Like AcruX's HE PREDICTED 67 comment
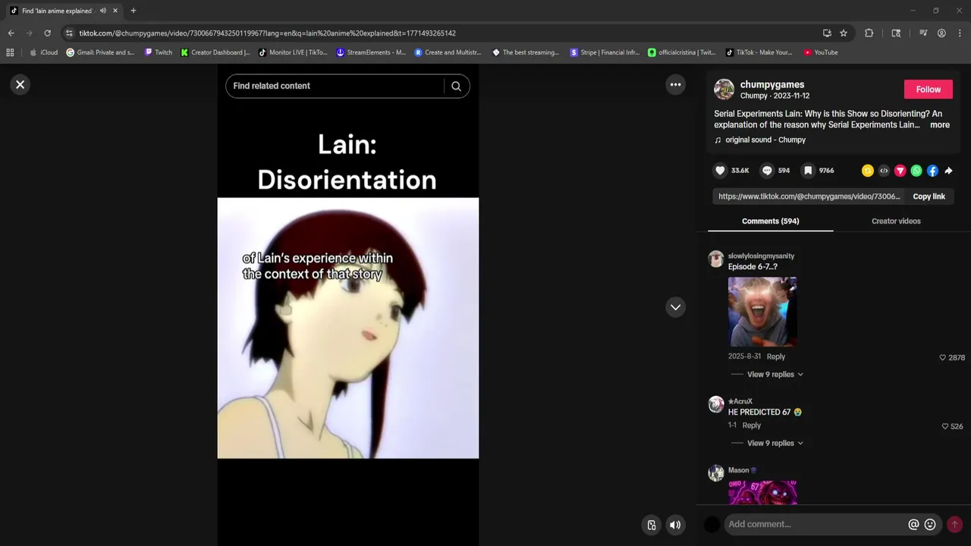This screenshot has height=546, width=971. [x=944, y=426]
